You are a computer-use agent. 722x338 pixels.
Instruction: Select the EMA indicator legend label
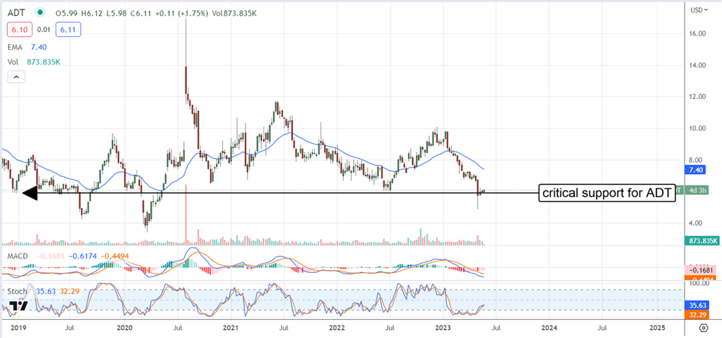coord(16,47)
